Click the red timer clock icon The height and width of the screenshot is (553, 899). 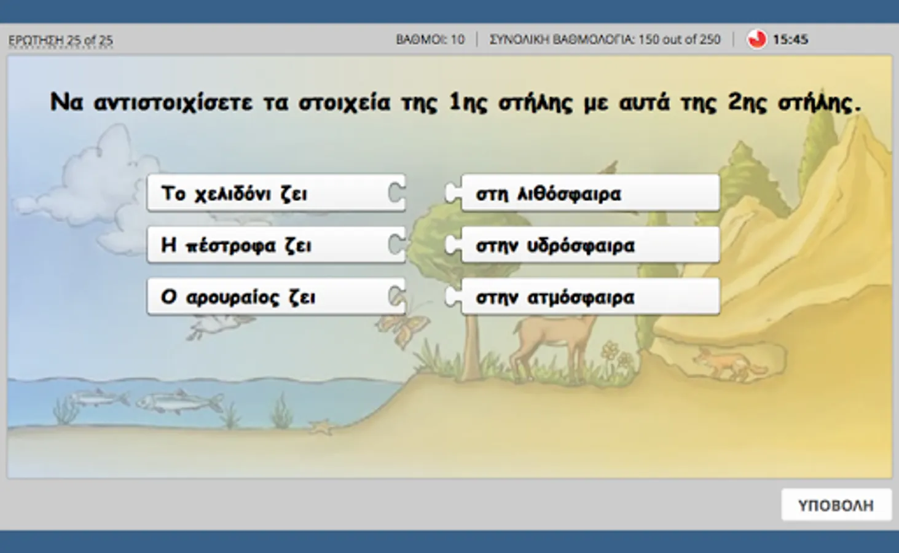pyautogui.click(x=756, y=39)
